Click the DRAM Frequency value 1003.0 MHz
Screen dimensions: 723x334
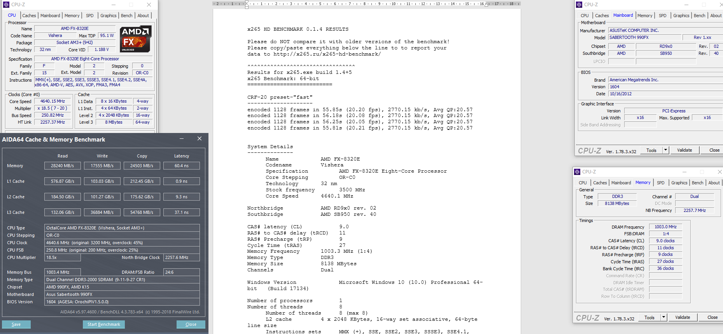pos(665,227)
